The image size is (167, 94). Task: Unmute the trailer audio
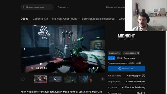(32, 68)
